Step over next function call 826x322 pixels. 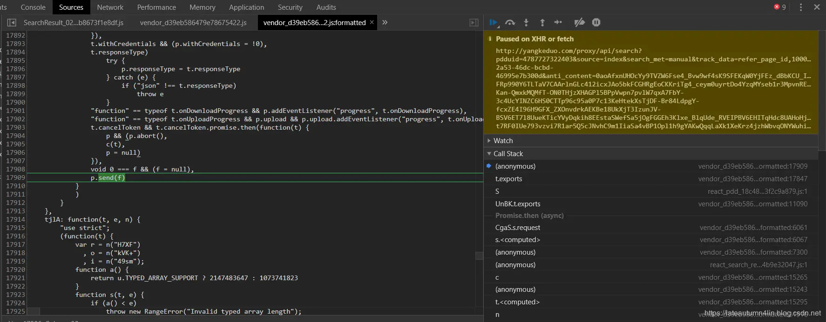click(x=510, y=22)
